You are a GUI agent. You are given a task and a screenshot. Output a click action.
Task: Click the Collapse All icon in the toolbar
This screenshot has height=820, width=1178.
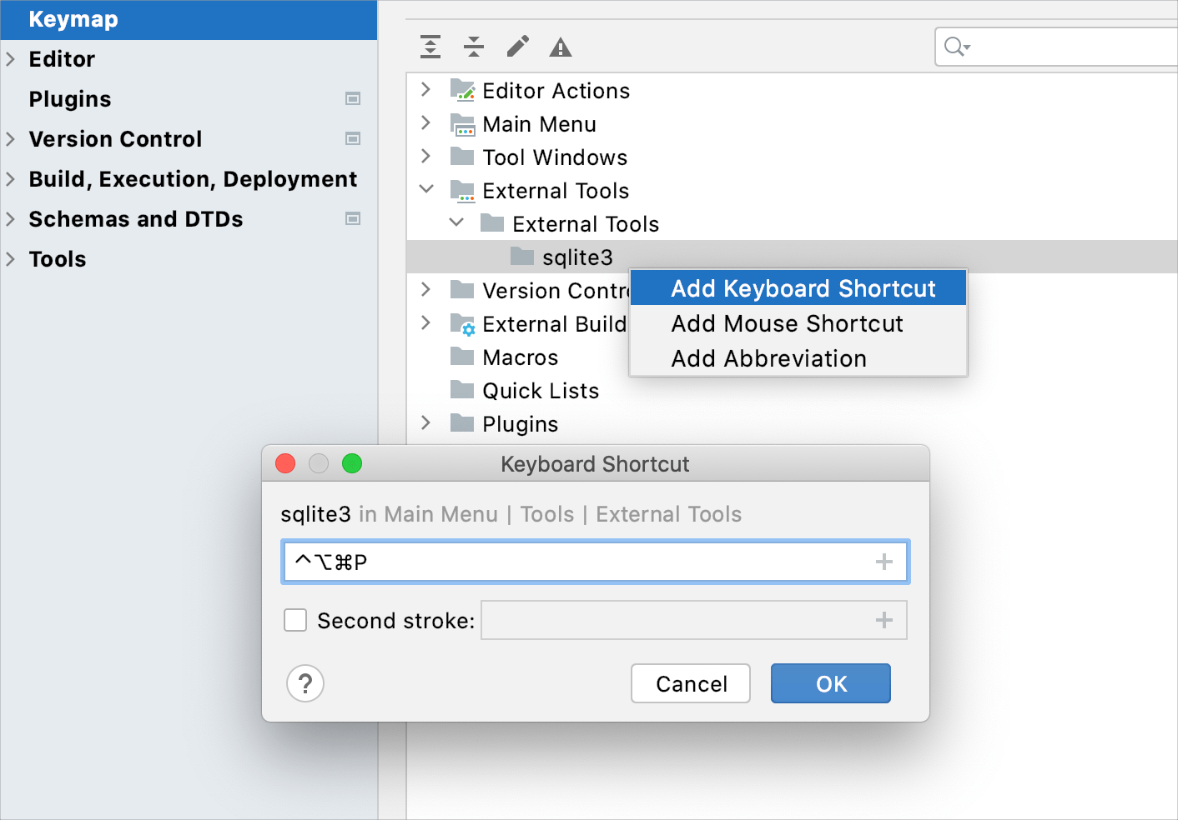(474, 47)
